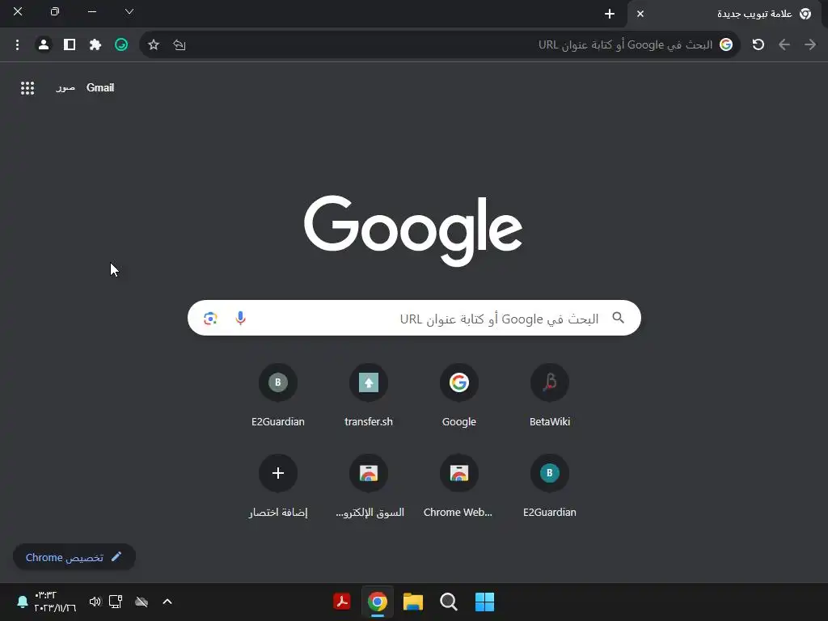Open the Gmail link
This screenshot has width=828, height=621.
(x=100, y=88)
